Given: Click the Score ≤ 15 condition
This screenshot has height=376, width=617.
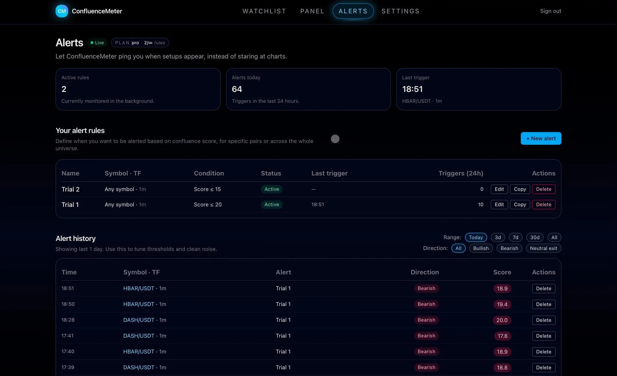Looking at the screenshot, I should (x=207, y=189).
